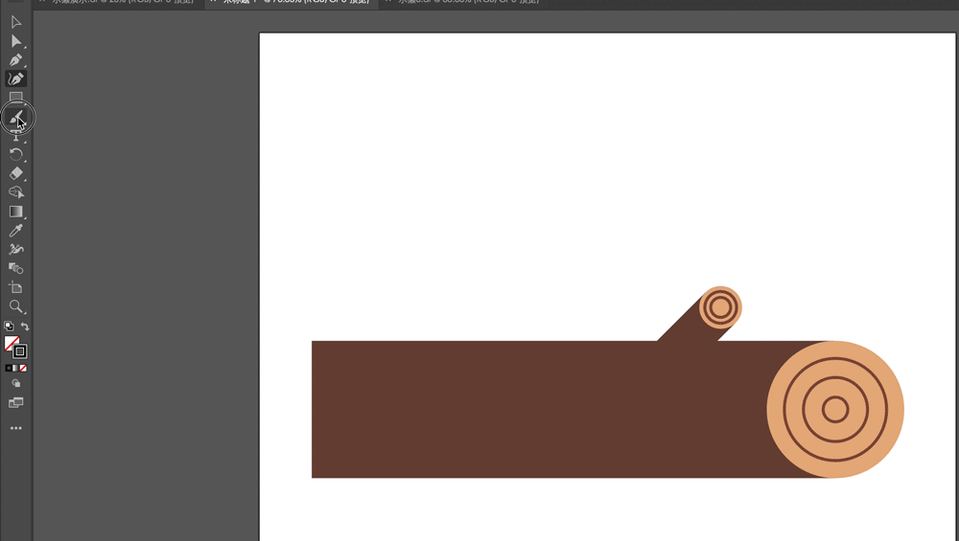This screenshot has height=541, width=959.
Task: Select the Pen tool
Action: click(x=16, y=59)
